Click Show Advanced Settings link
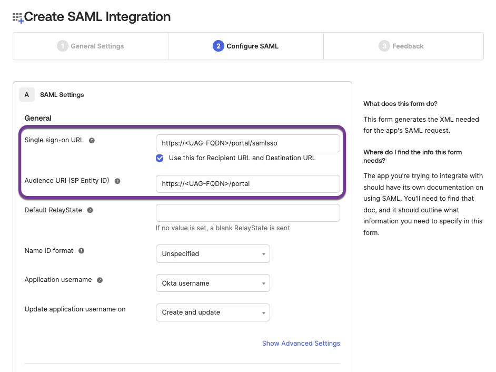 tap(301, 344)
